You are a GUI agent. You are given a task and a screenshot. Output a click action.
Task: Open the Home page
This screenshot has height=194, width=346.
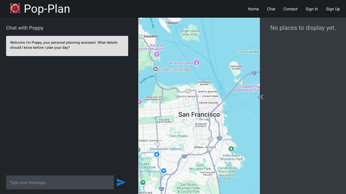coord(253,9)
